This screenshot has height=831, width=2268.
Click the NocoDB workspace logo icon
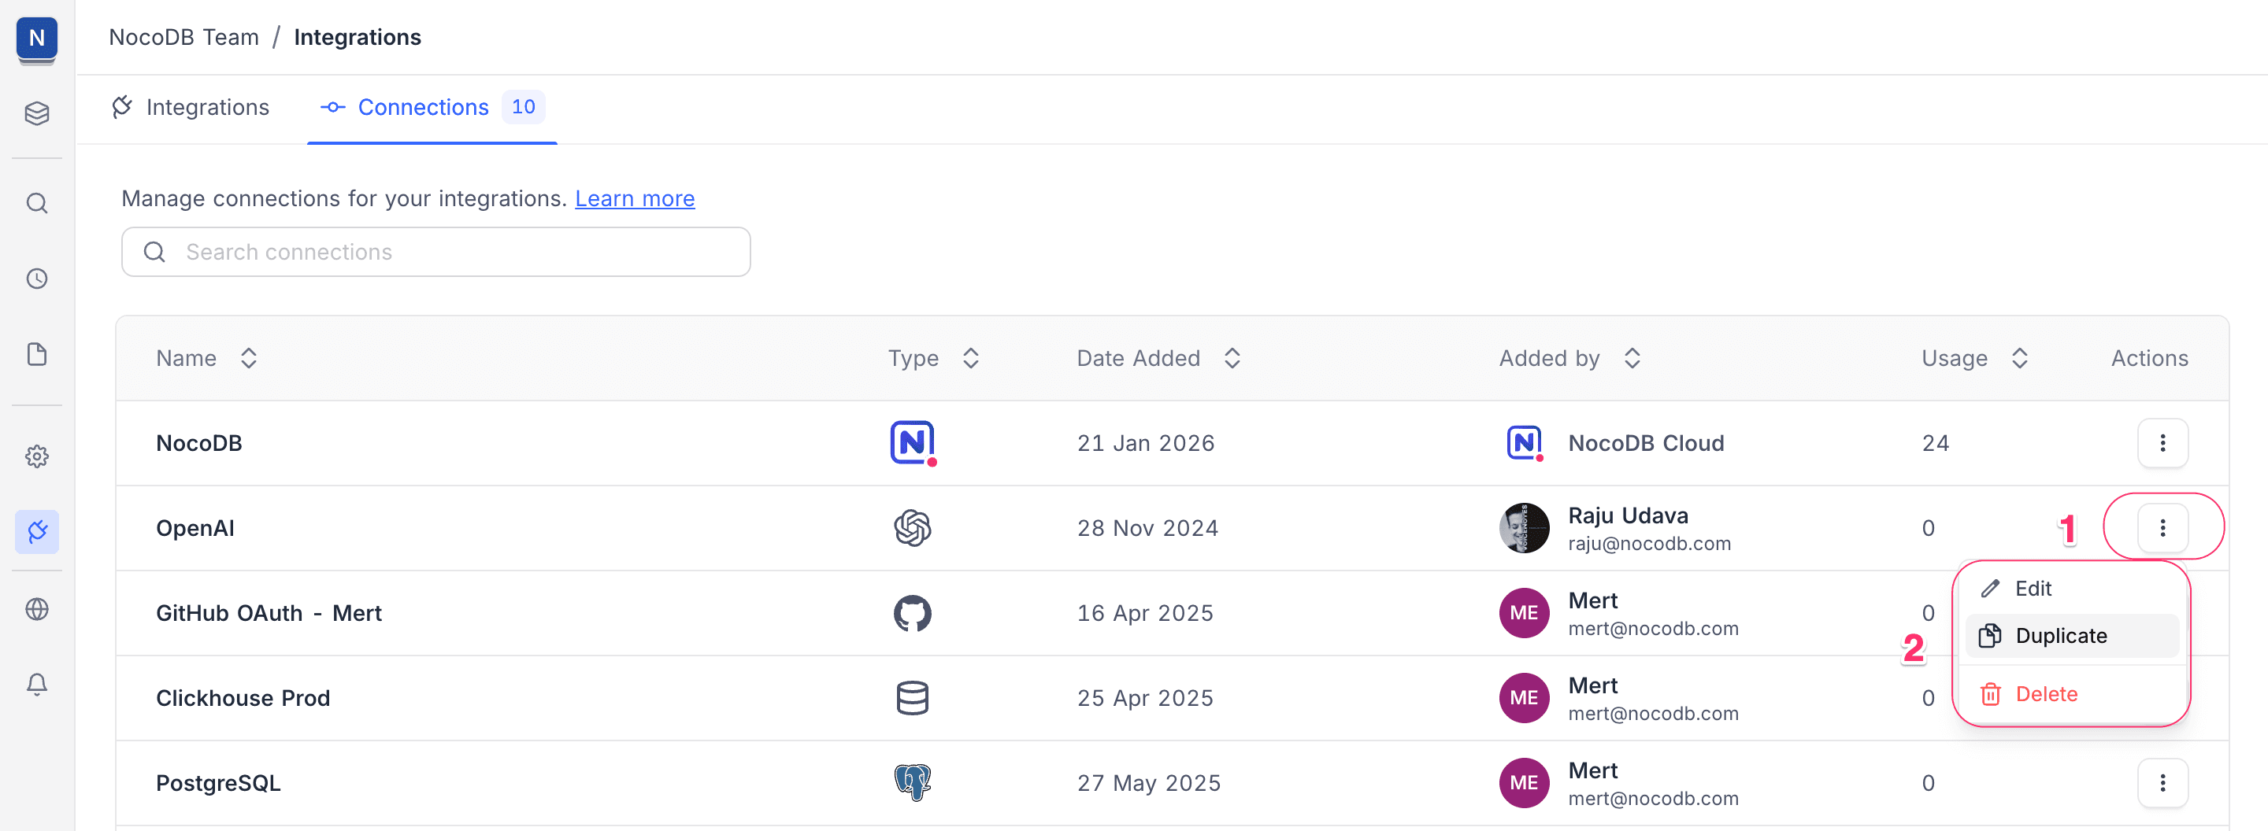pos(37,39)
